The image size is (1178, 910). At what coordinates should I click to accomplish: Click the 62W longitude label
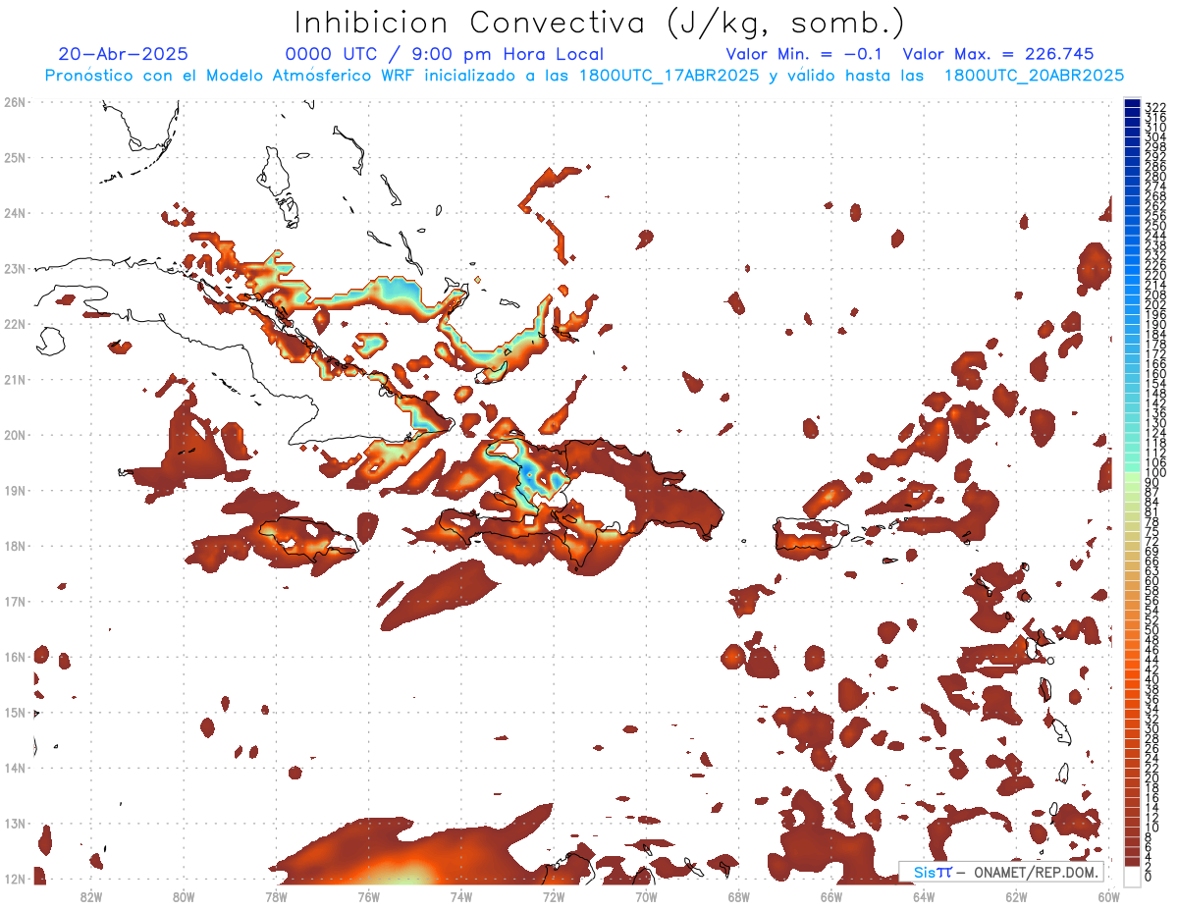[1016, 895]
